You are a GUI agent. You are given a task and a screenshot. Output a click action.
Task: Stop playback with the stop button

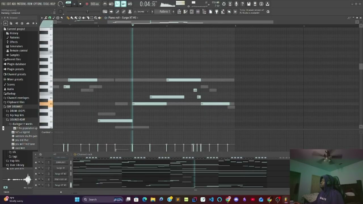(x=80, y=4)
